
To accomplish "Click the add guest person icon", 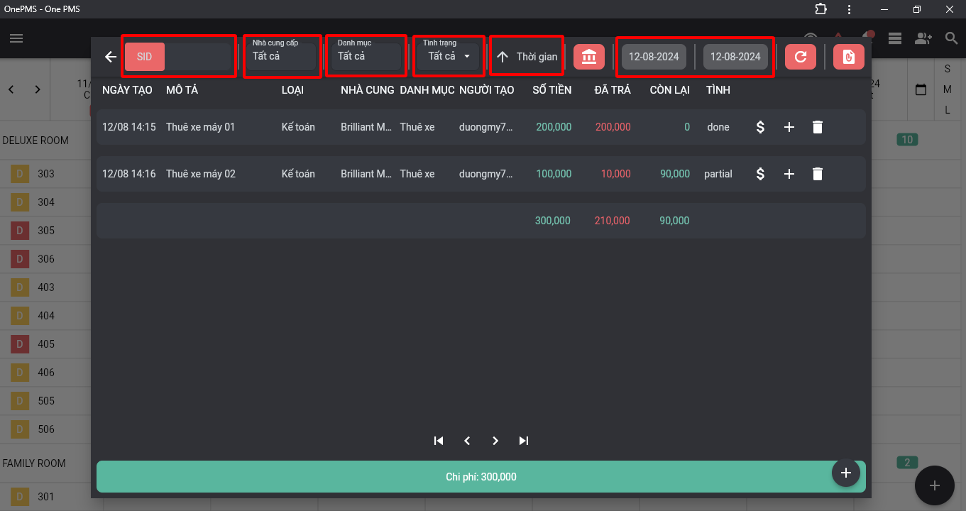I will [923, 38].
